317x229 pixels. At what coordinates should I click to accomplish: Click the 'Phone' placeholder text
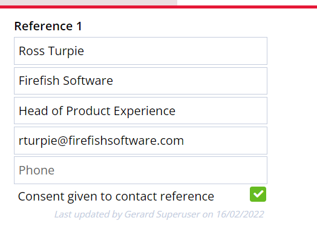click(36, 170)
